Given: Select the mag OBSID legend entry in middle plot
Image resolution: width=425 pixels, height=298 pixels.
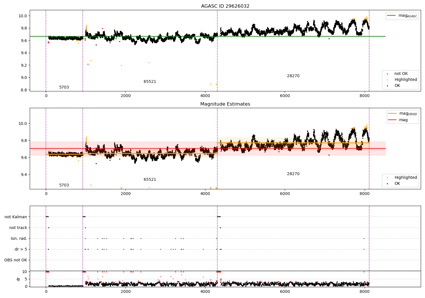Looking at the screenshot, I should tap(403, 114).
